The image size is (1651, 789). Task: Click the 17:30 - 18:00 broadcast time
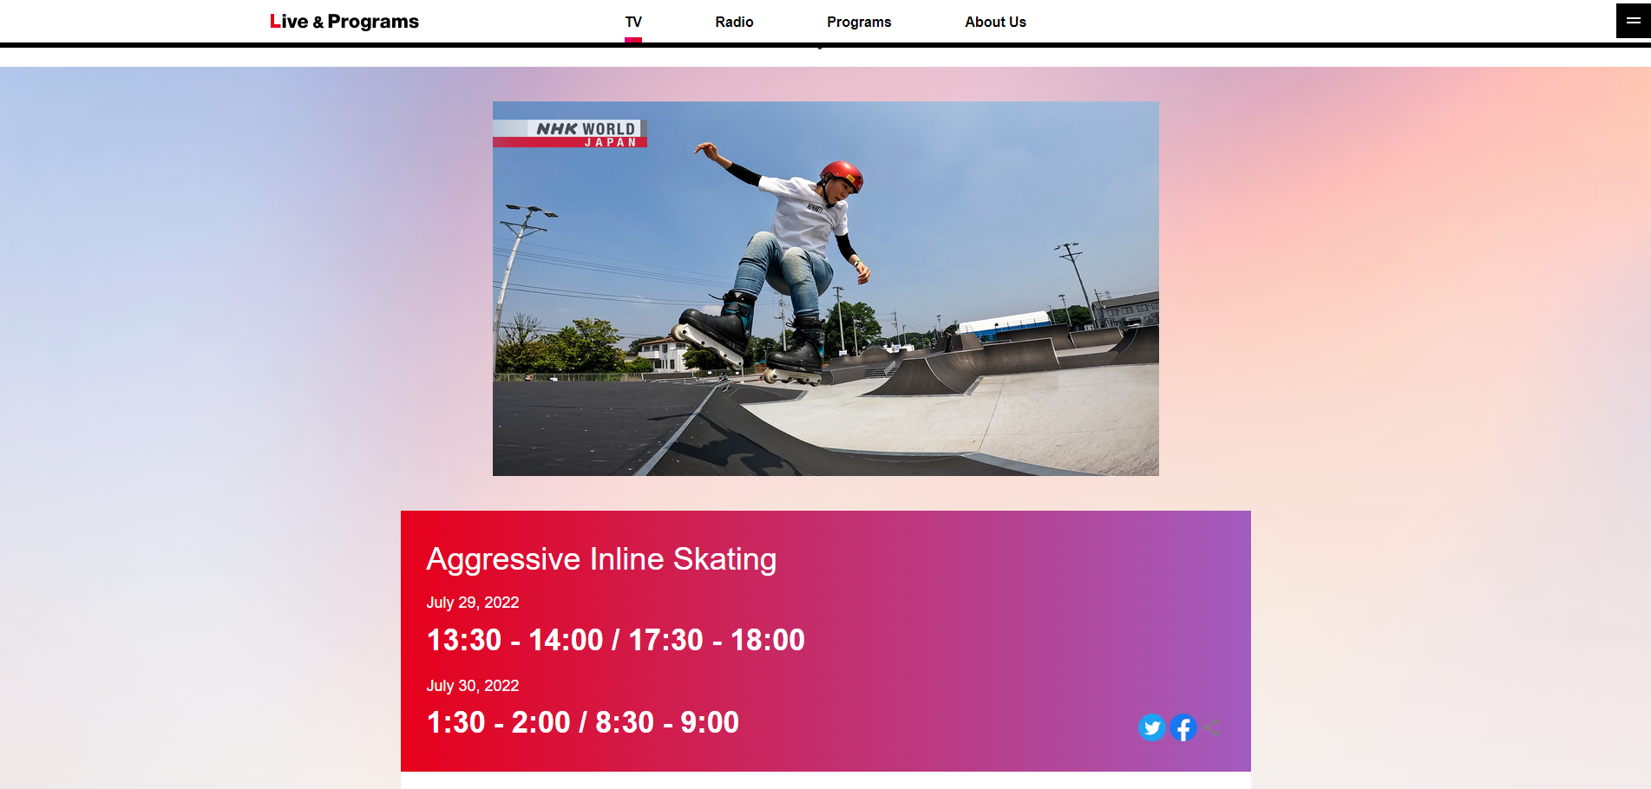coord(717,641)
